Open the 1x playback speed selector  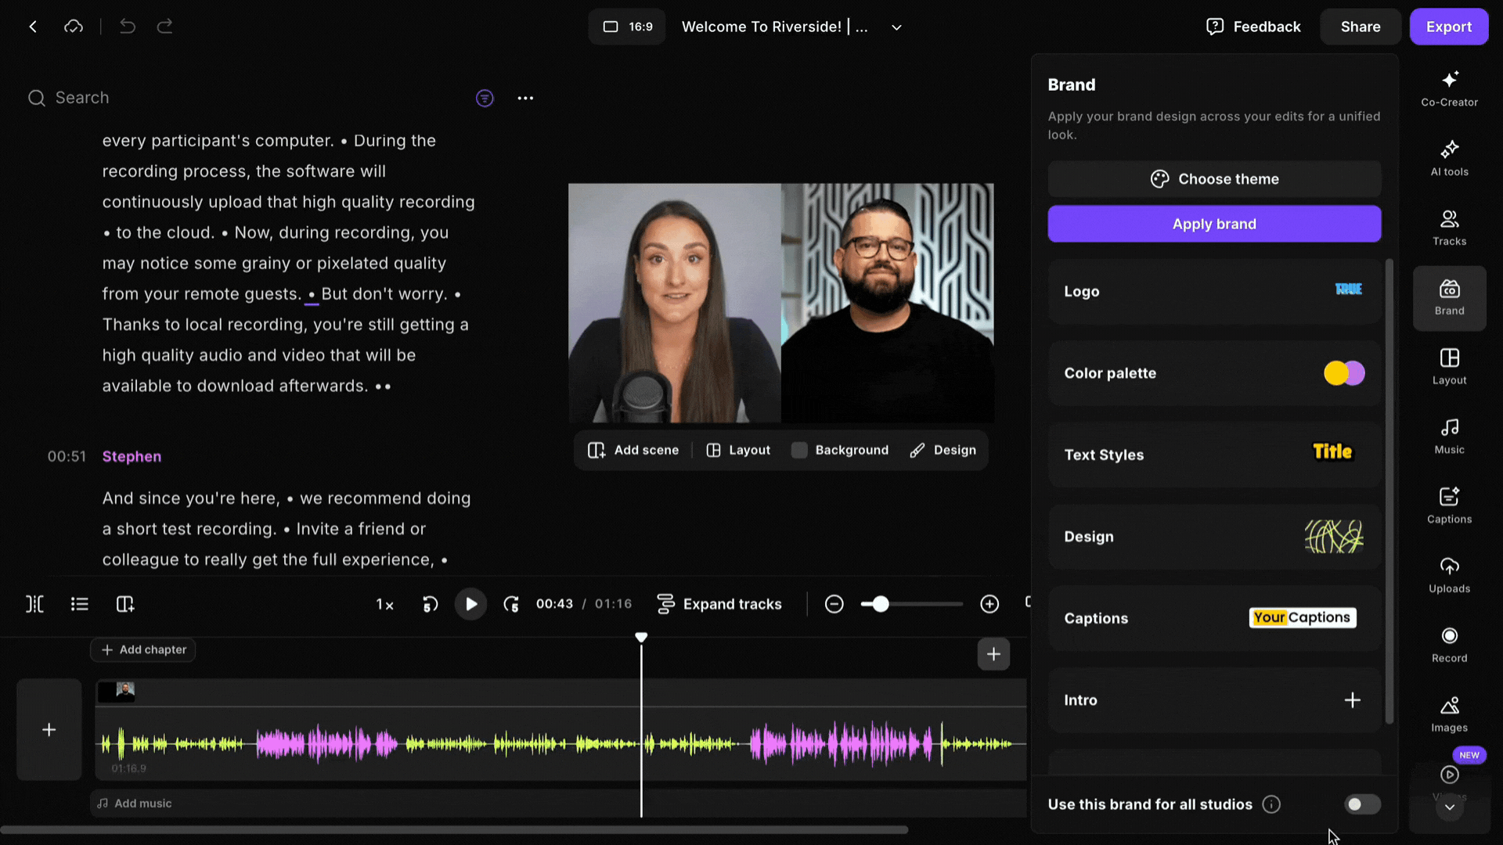point(384,604)
